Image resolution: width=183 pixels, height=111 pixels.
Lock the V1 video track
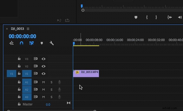click(x=19, y=73)
